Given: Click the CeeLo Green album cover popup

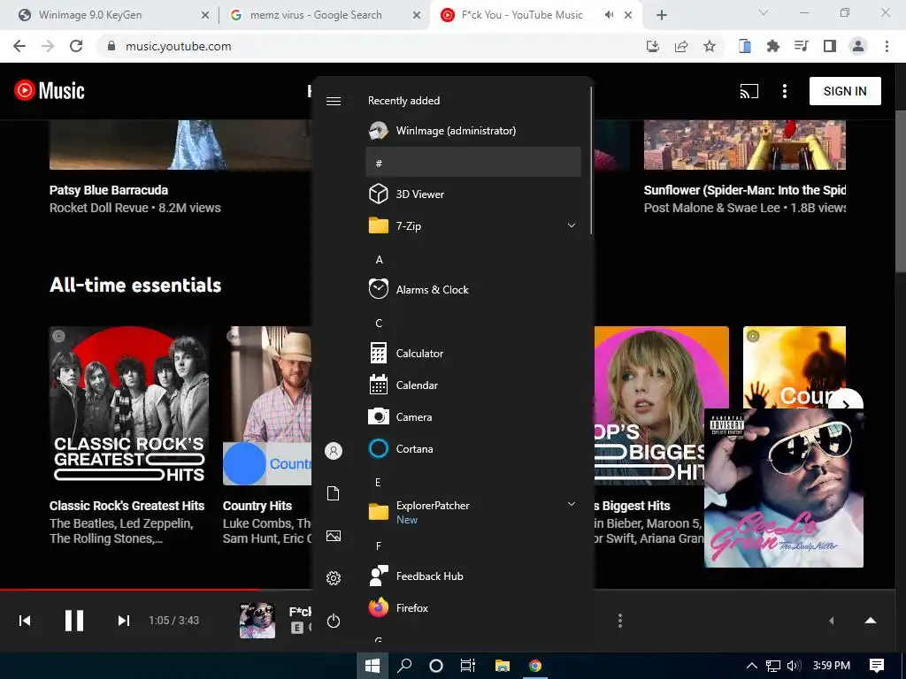Looking at the screenshot, I should (x=784, y=488).
